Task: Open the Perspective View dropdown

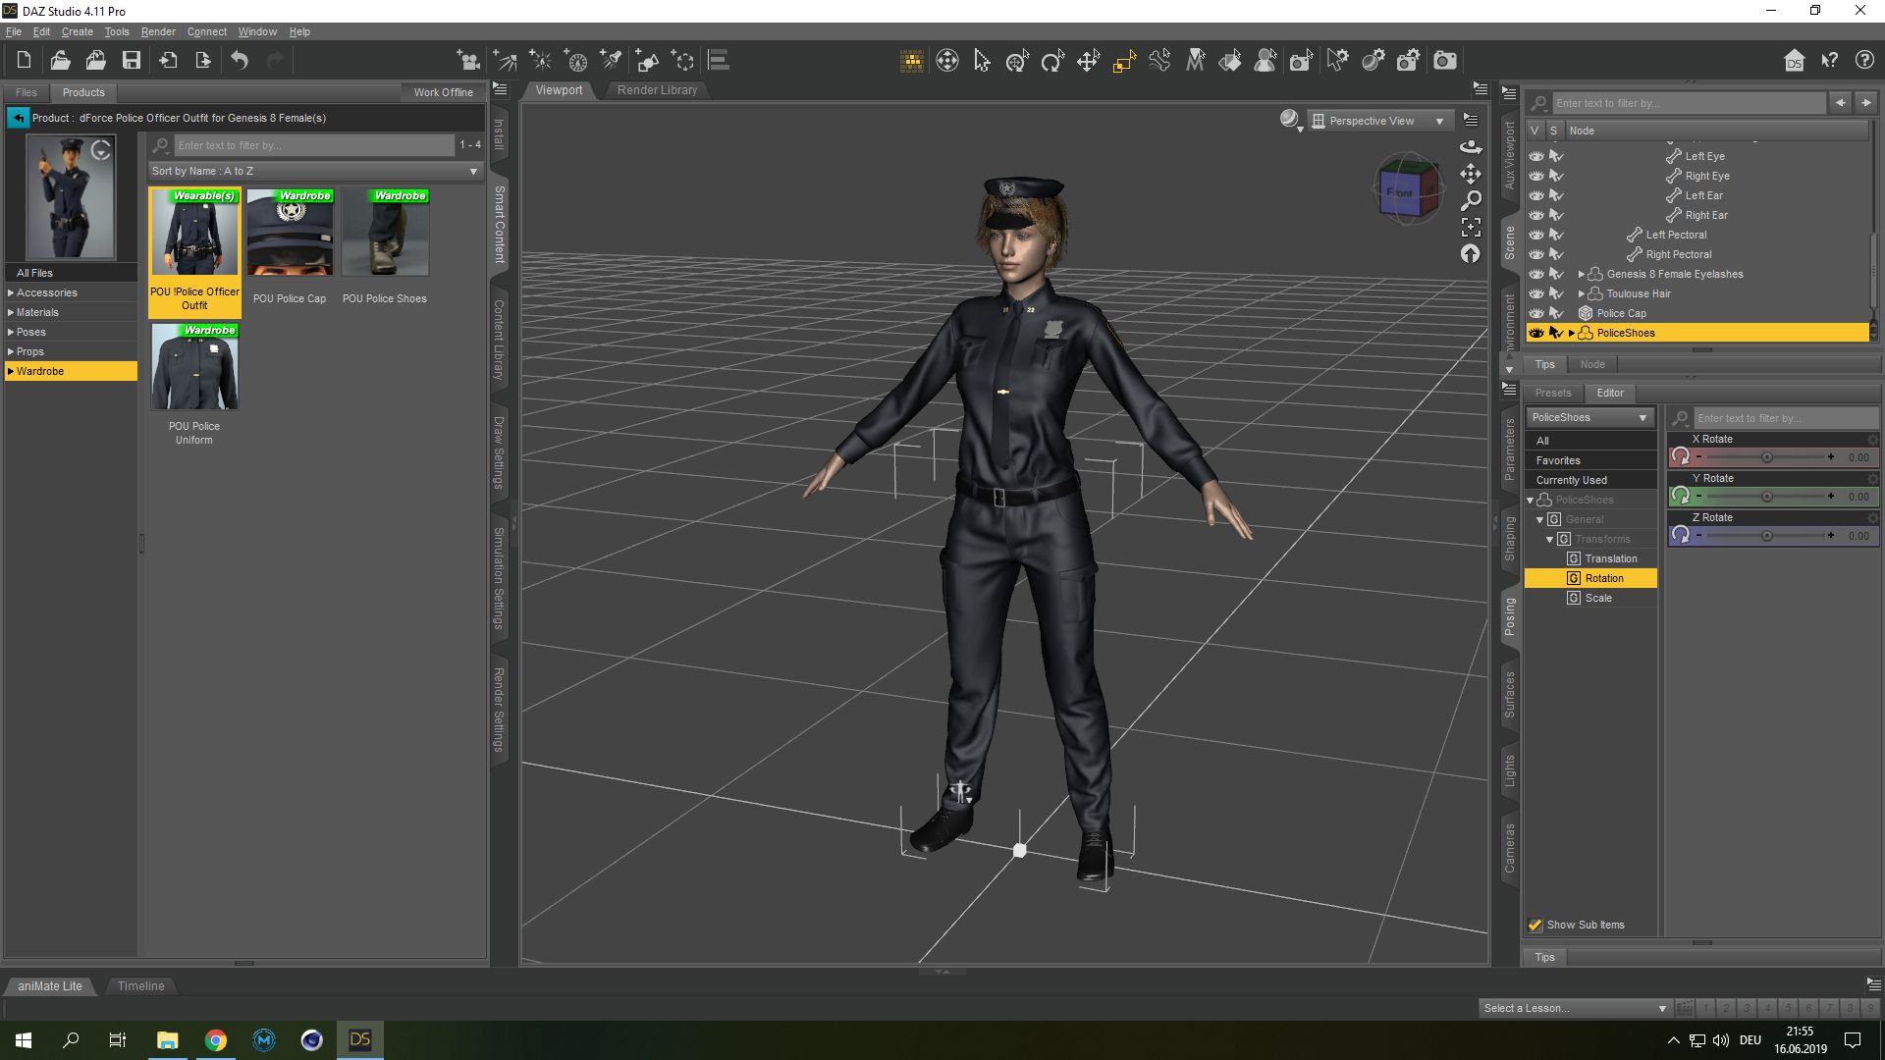Action: 1379,121
